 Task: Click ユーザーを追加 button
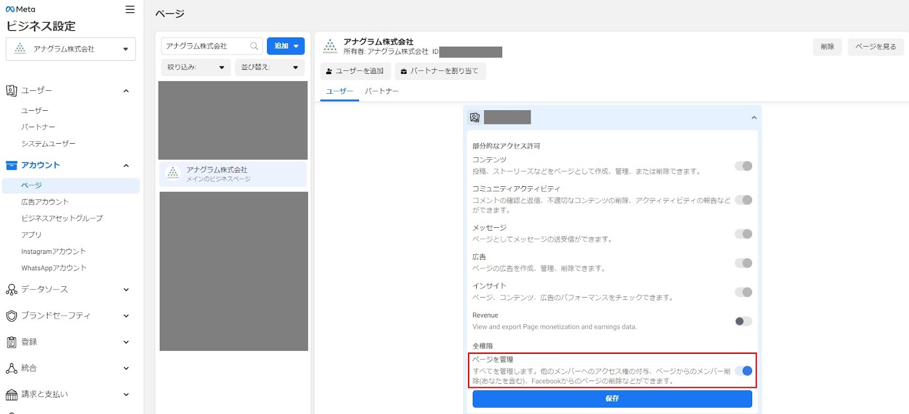click(x=356, y=71)
